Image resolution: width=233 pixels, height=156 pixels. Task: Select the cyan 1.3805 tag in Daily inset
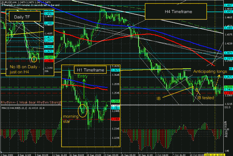tap(49, 47)
